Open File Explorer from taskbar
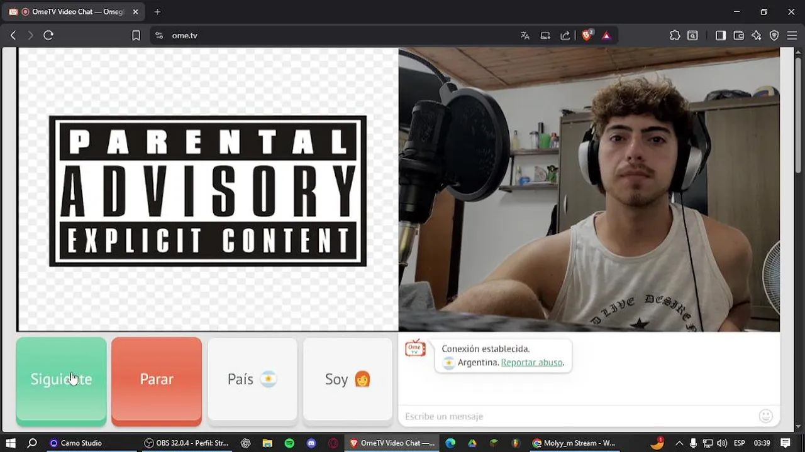This screenshot has width=805, height=452. click(267, 443)
